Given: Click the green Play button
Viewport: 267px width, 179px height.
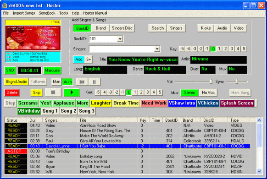Looking at the screenshot, I should [72, 92].
